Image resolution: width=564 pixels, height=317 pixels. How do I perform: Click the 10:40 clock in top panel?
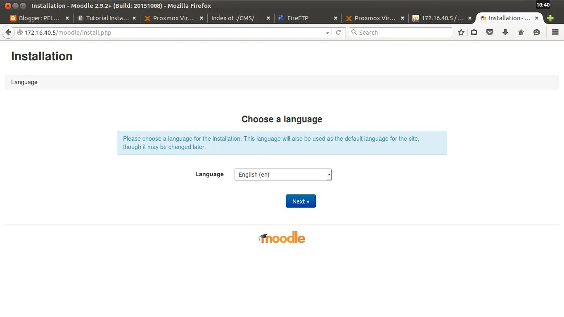pyautogui.click(x=543, y=5)
